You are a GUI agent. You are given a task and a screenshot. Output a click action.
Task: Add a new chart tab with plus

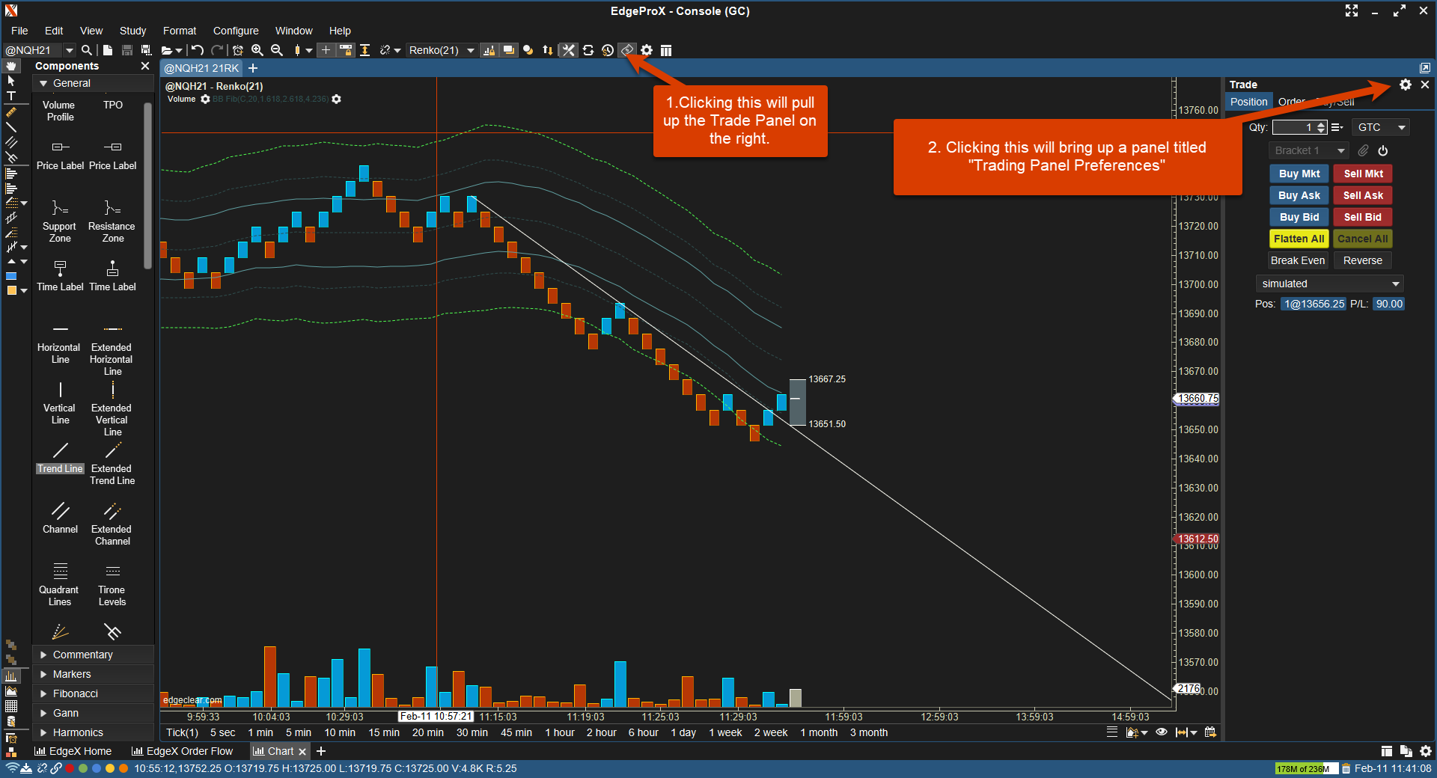tap(253, 68)
